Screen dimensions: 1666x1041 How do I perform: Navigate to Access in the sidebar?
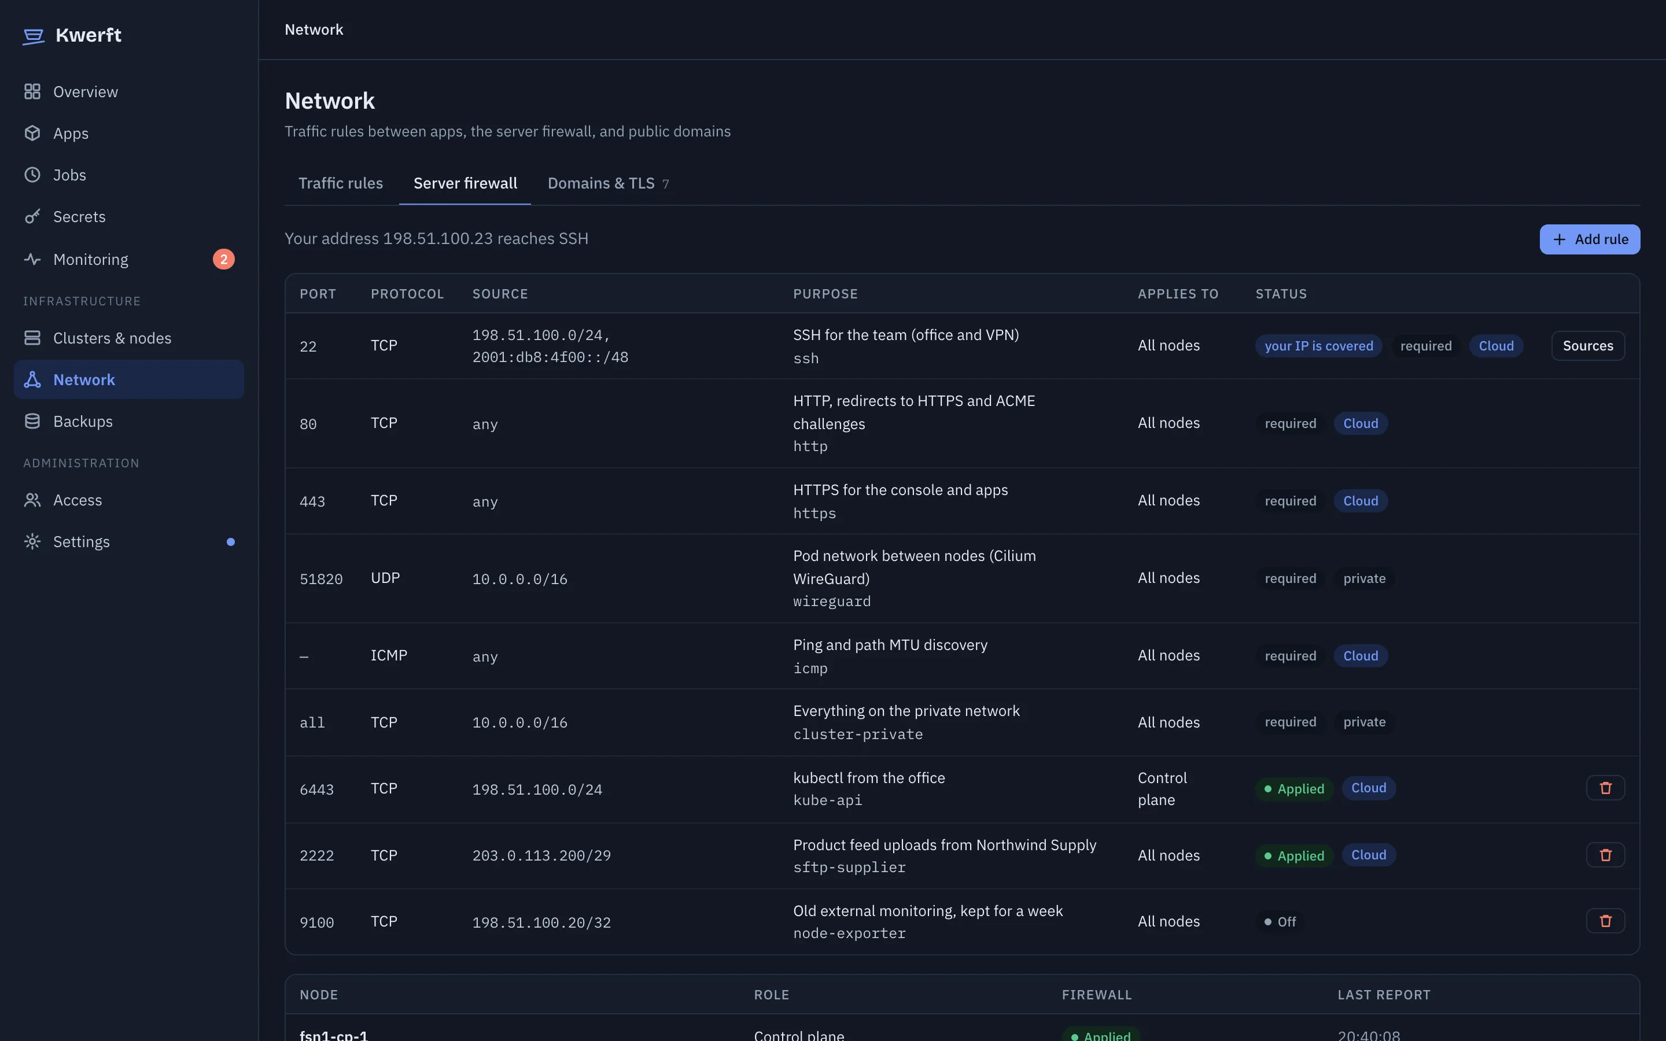click(x=129, y=500)
